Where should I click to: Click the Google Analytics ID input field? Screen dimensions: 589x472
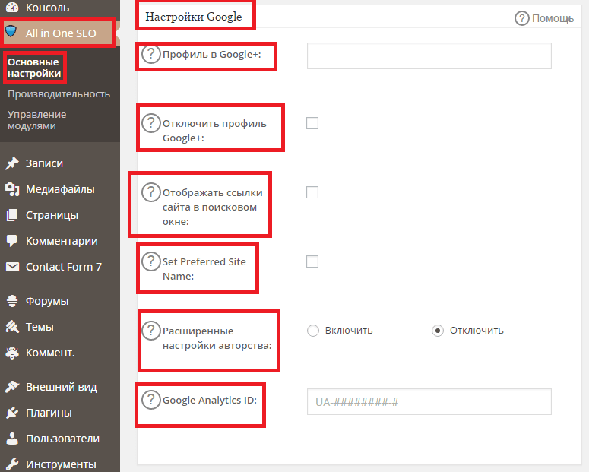click(429, 402)
